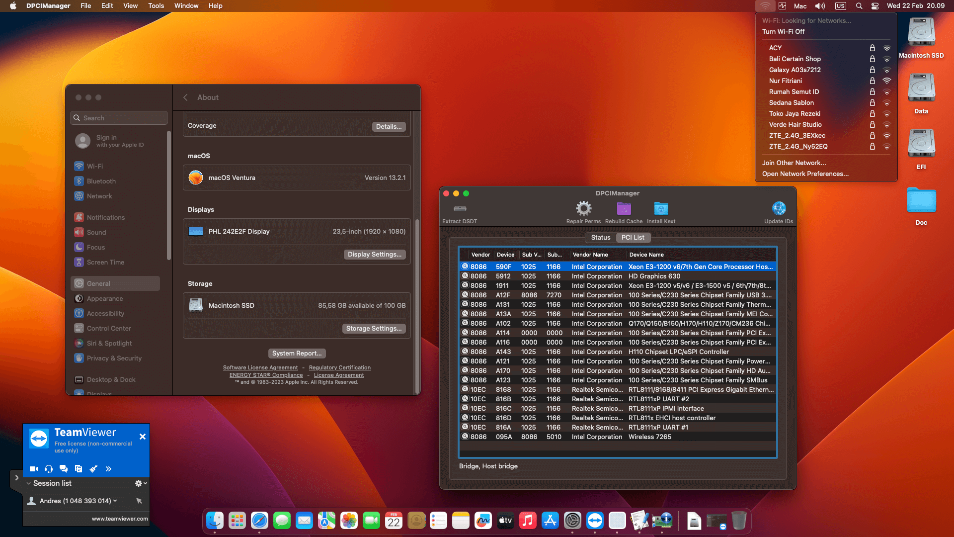
Task: Open the Andres session dropdown arrow
Action: tap(115, 501)
